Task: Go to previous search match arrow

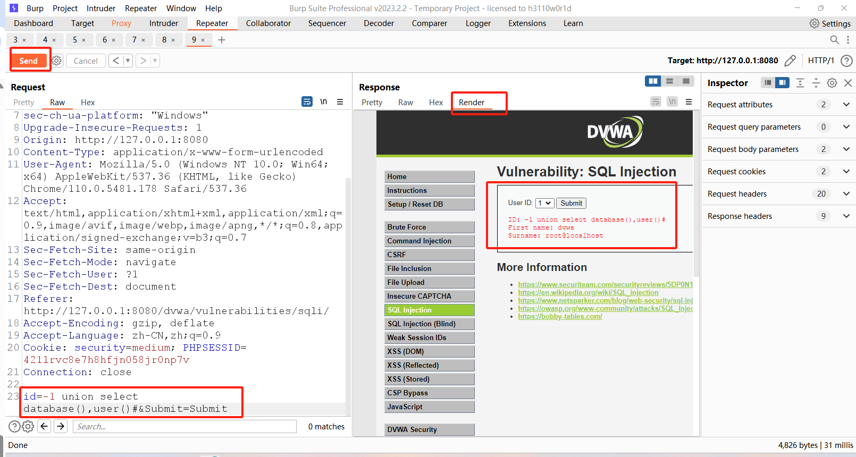Action: (x=45, y=426)
